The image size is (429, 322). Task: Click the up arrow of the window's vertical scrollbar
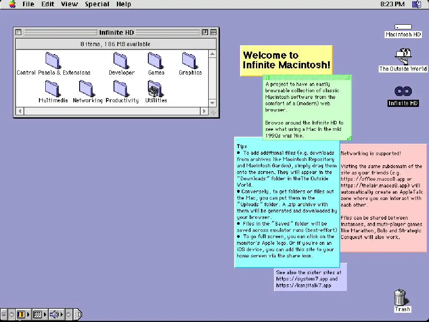point(212,54)
